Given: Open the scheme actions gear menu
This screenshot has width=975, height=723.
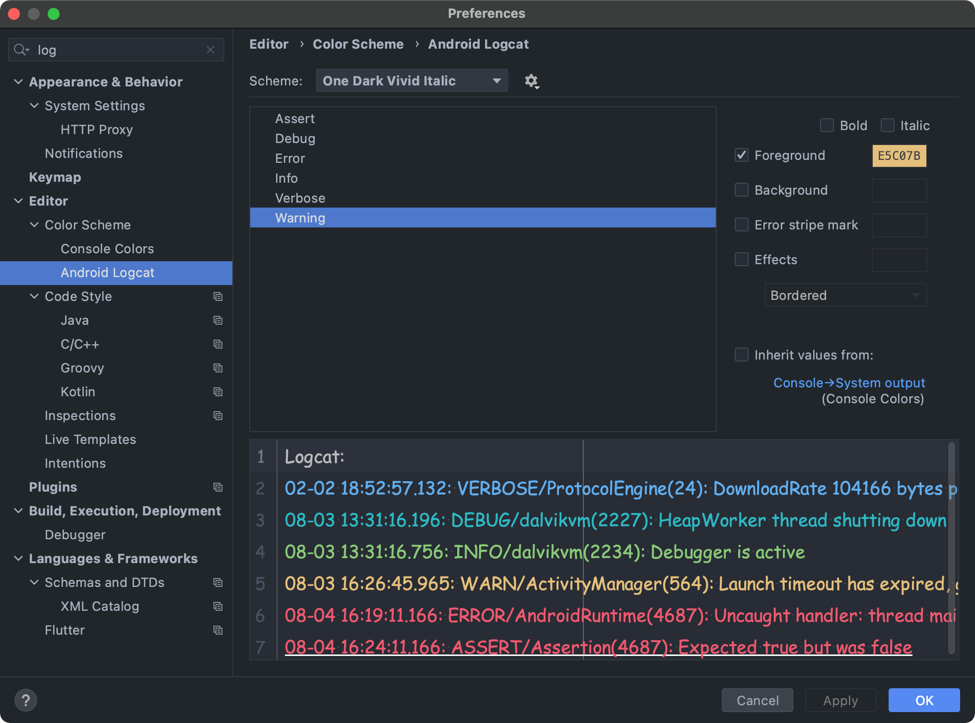Looking at the screenshot, I should point(532,81).
